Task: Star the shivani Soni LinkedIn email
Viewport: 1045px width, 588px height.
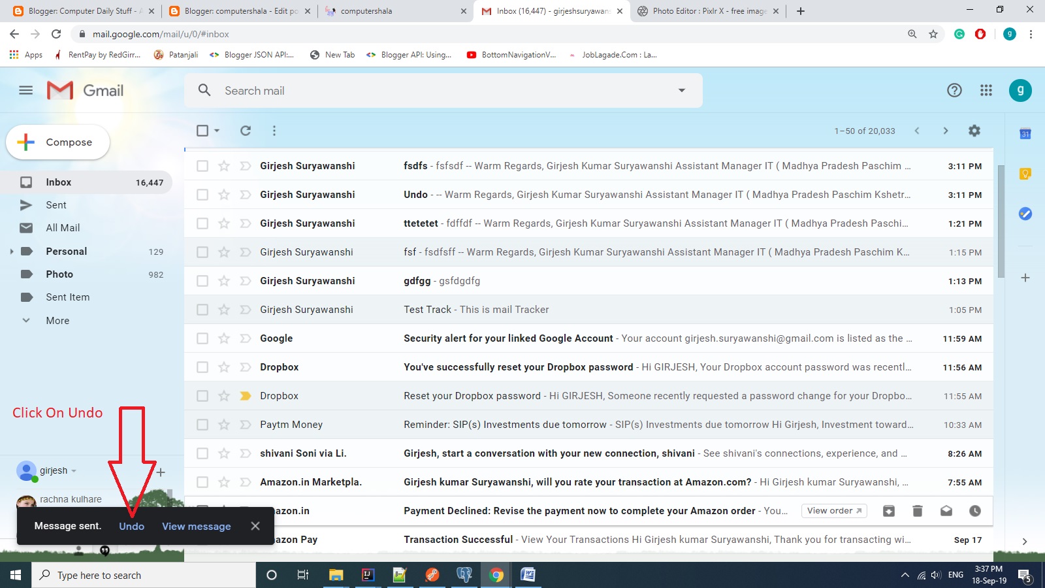Action: 224,453
